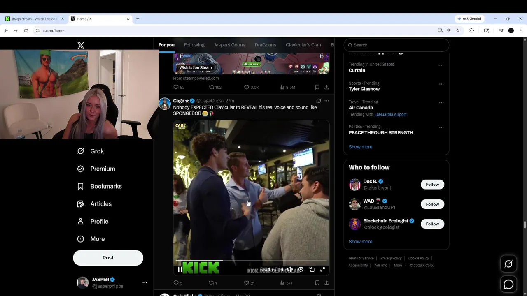
Task: Share the Cage post
Action: pyautogui.click(x=326, y=283)
